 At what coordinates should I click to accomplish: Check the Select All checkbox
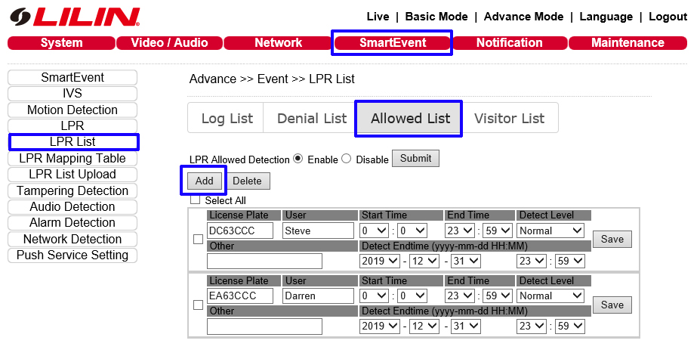tap(195, 200)
